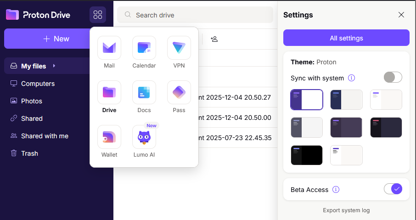The width and height of the screenshot is (416, 220).
Task: Open the Photos section in sidebar
Action: coord(31,101)
